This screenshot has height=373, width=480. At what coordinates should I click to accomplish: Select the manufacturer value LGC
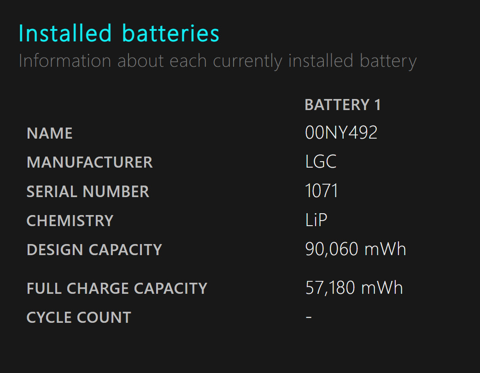tap(321, 161)
